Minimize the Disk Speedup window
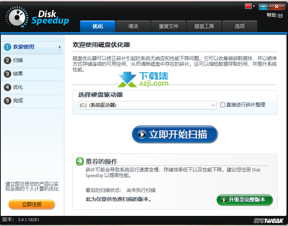 click(263, 7)
